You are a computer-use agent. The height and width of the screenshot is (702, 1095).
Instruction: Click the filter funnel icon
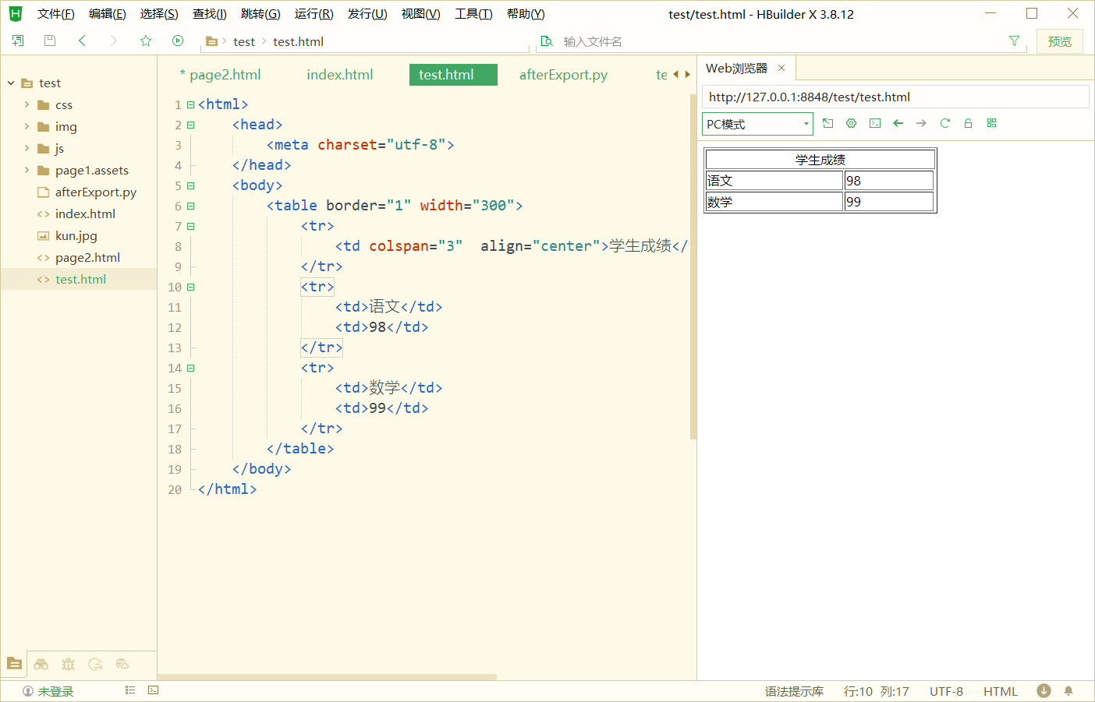point(1014,41)
